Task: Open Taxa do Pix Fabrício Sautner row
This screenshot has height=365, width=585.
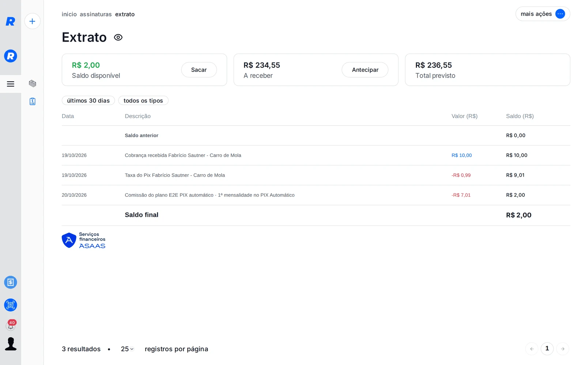Action: 316,175
